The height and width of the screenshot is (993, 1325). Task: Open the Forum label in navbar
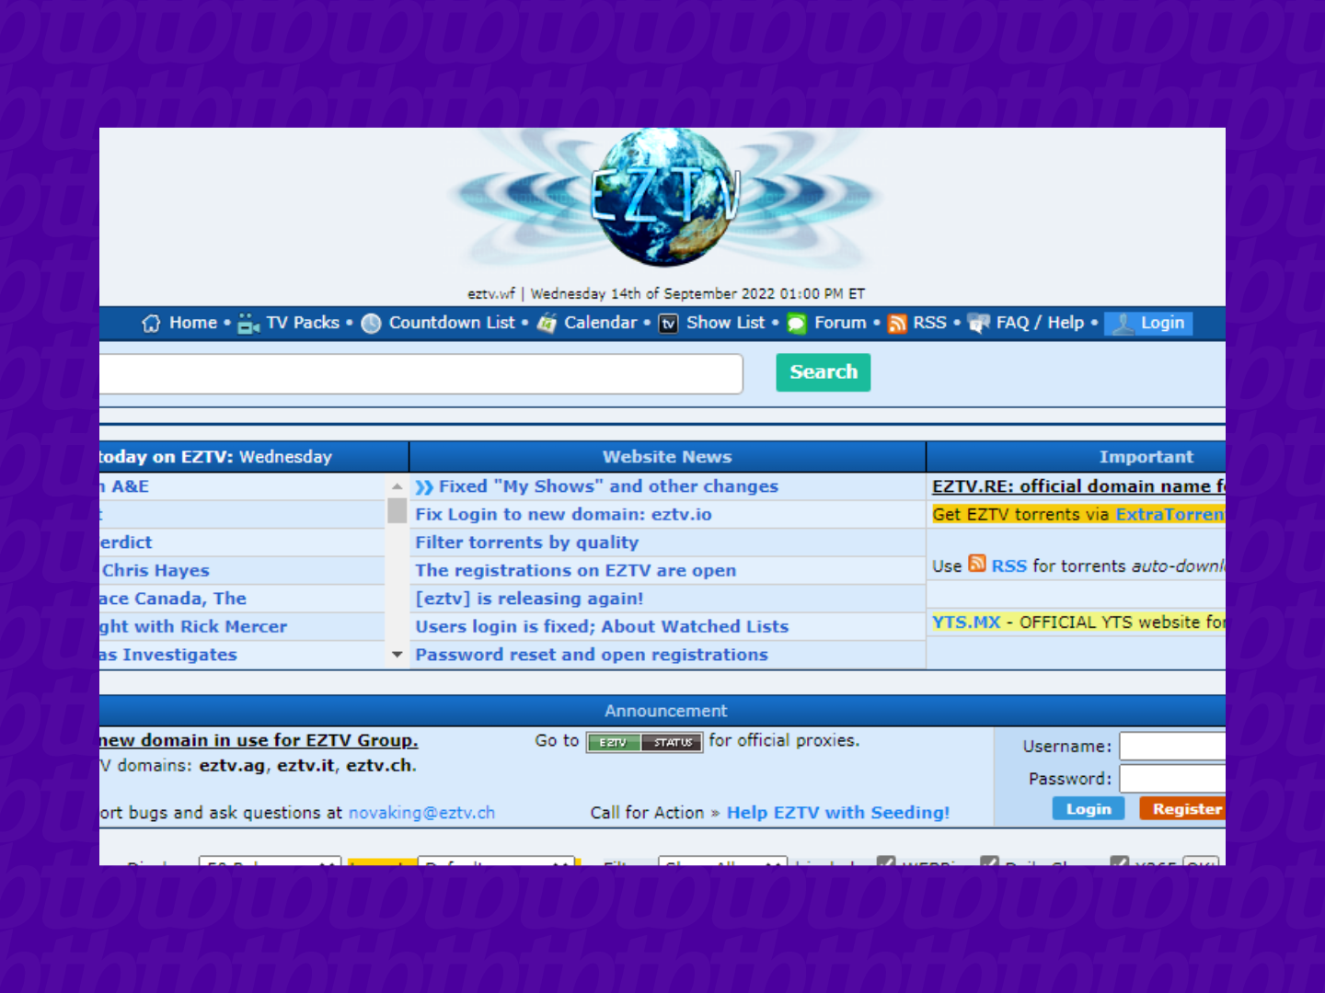tap(840, 323)
